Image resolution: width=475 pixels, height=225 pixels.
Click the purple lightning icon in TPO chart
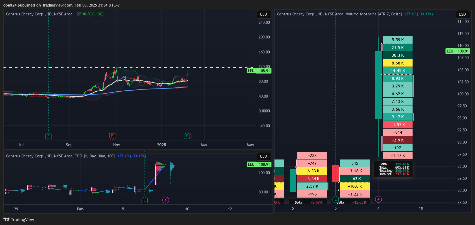(x=166, y=200)
